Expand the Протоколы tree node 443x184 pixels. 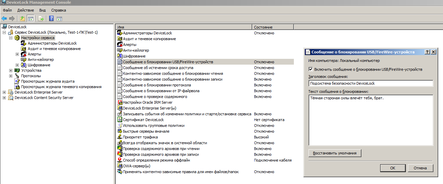coord(11,76)
